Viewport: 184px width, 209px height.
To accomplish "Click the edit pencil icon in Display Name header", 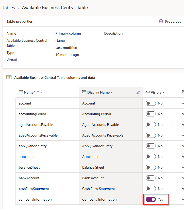I will pos(138,92).
